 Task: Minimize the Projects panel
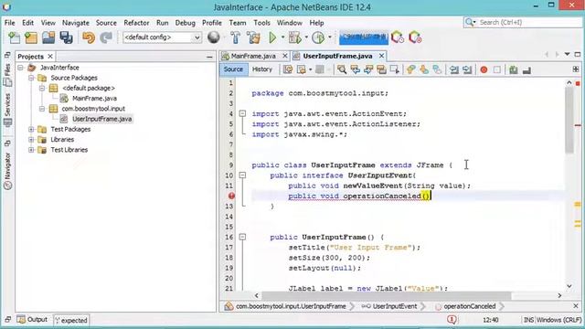(x=209, y=57)
